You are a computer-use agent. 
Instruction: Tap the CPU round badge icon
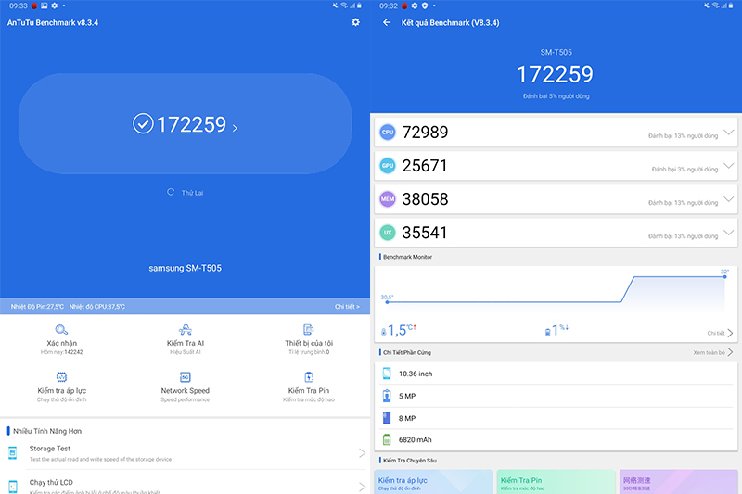[x=388, y=133]
